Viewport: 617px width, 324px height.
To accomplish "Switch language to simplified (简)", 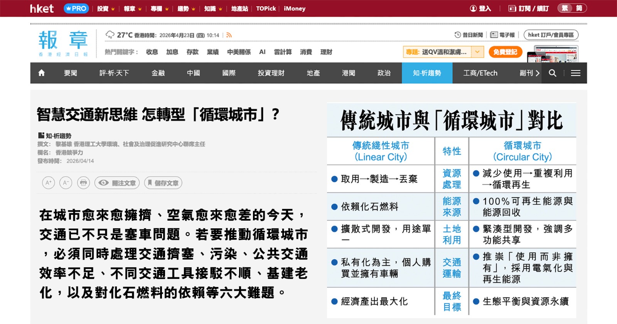I will point(579,8).
